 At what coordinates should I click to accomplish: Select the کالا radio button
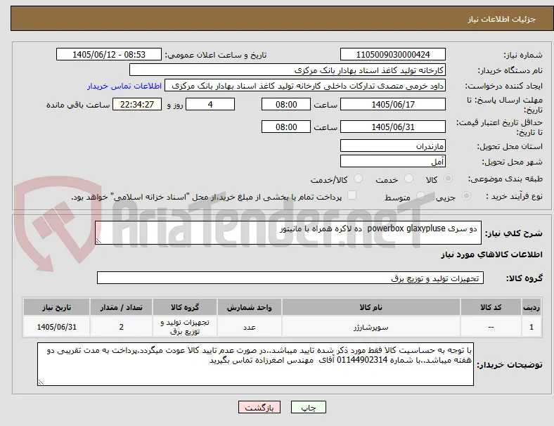click(x=448, y=179)
